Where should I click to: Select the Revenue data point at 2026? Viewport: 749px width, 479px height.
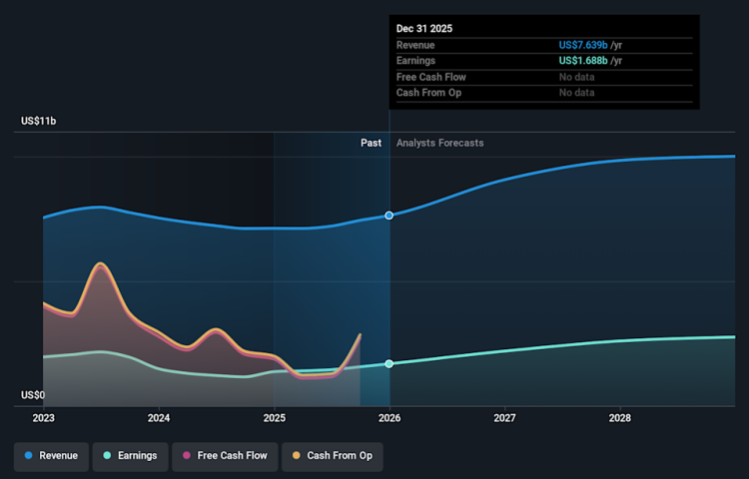pos(389,216)
